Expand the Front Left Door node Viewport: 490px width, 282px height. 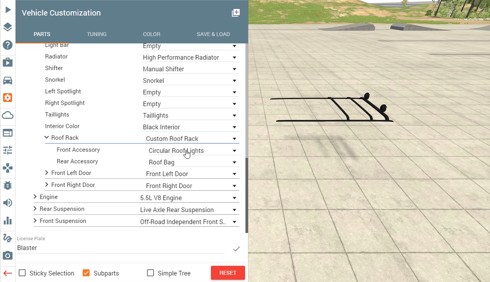(47, 173)
